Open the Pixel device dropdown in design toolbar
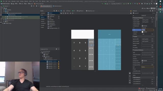This screenshot has height=91, width=163. pos(69,11)
